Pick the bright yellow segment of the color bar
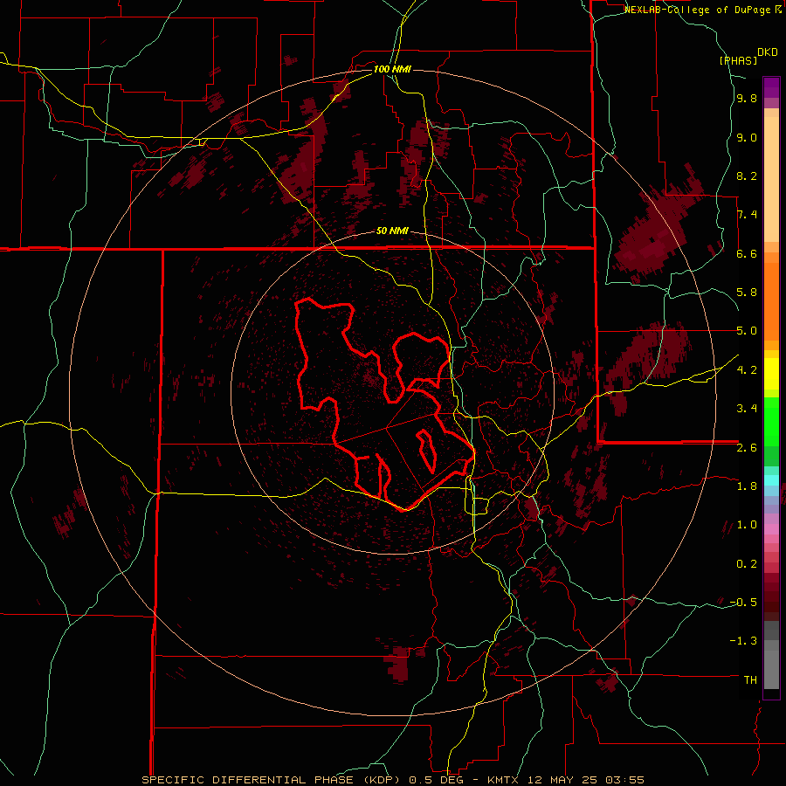 click(771, 374)
